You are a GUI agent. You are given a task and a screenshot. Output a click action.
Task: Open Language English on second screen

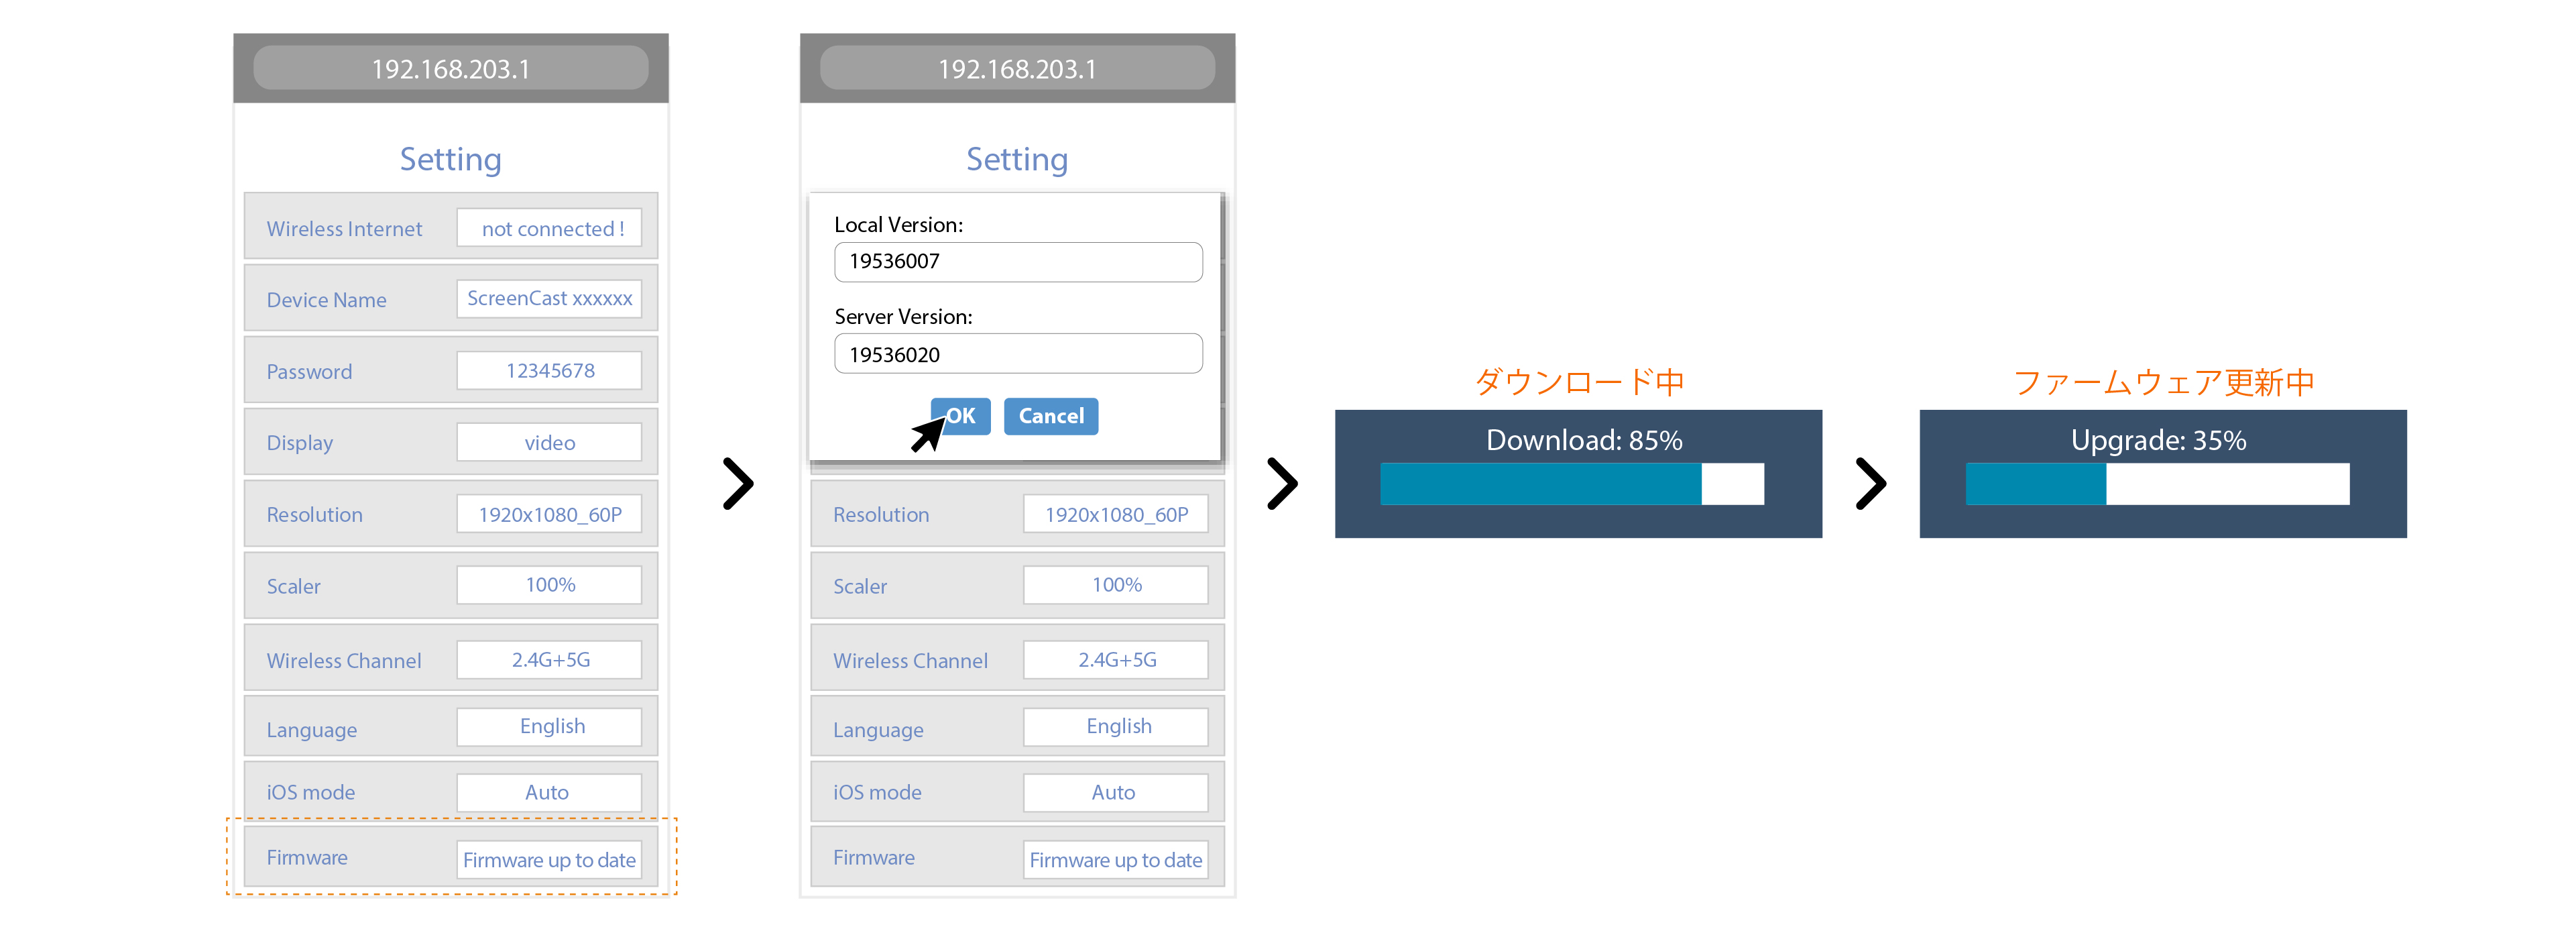pyautogui.click(x=1116, y=727)
